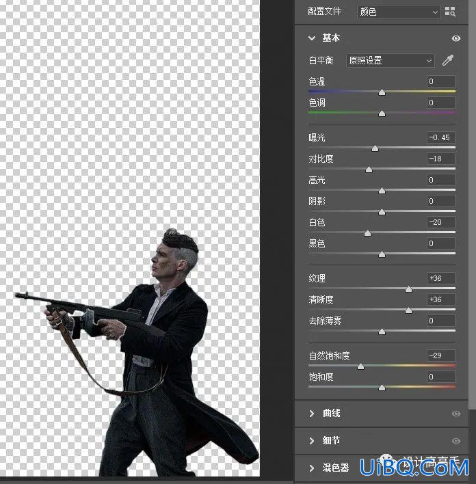
Task: Click the 阴影 value field
Action: 441,201
